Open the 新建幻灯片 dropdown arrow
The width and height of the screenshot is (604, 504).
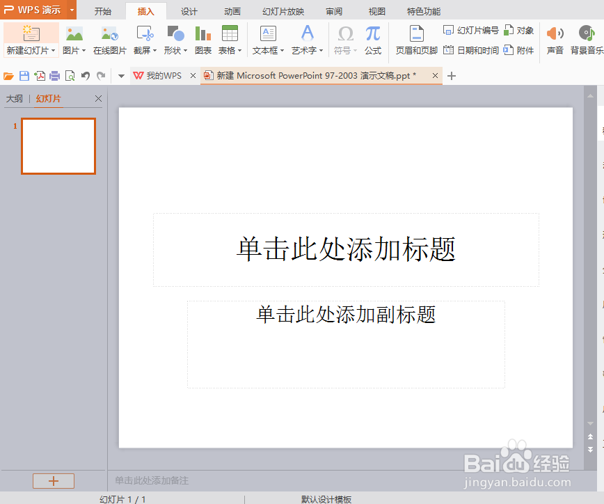tap(53, 51)
